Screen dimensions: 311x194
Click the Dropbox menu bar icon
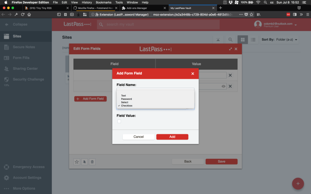(231, 2)
